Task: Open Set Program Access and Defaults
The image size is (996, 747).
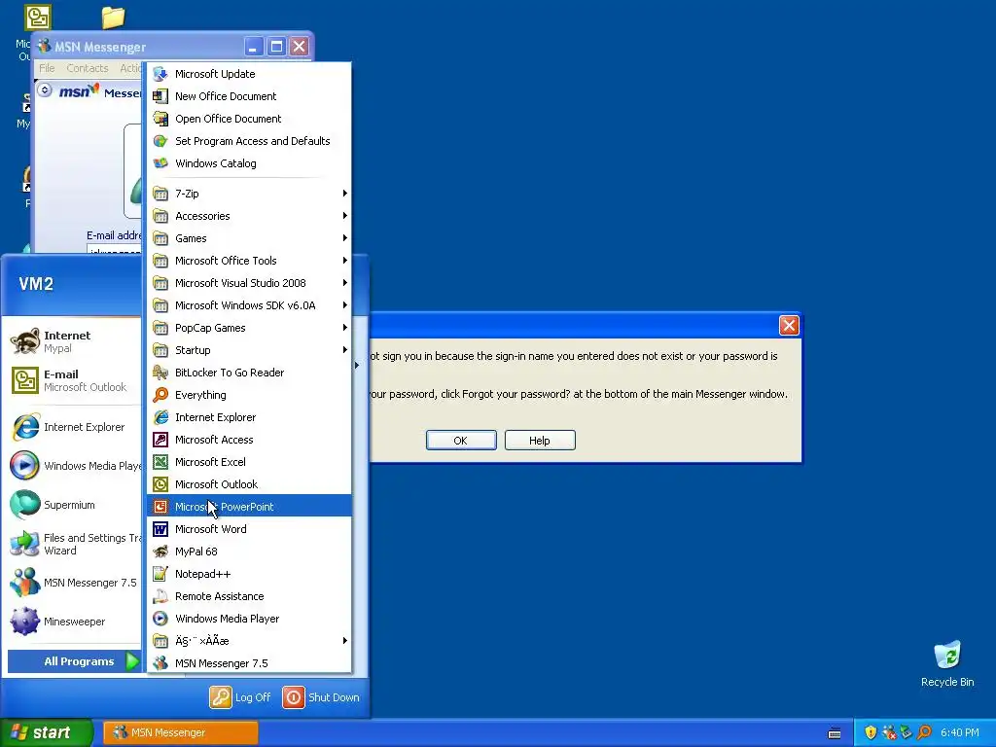Action: (x=249, y=141)
